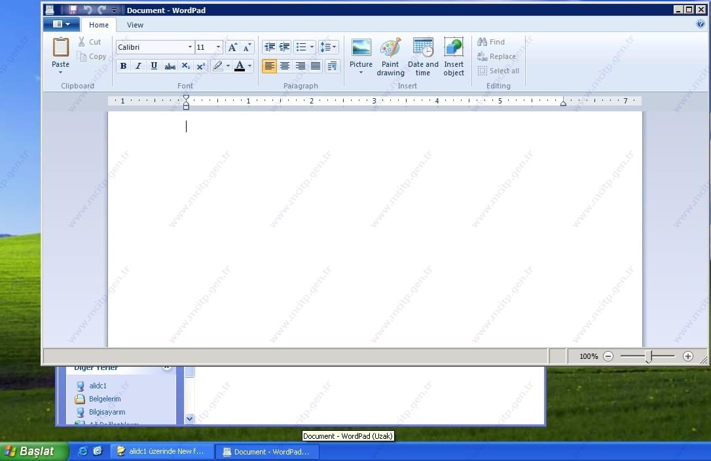Open the Paragraph settings dialog button
Screen dimensions: 711x461
[x=333, y=65]
